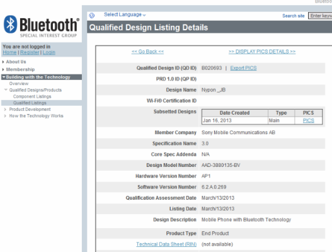Click Qualification Assessment Date value March/13/2013
Image resolution: width=332 pixels, height=252 pixels.
pos(218,198)
